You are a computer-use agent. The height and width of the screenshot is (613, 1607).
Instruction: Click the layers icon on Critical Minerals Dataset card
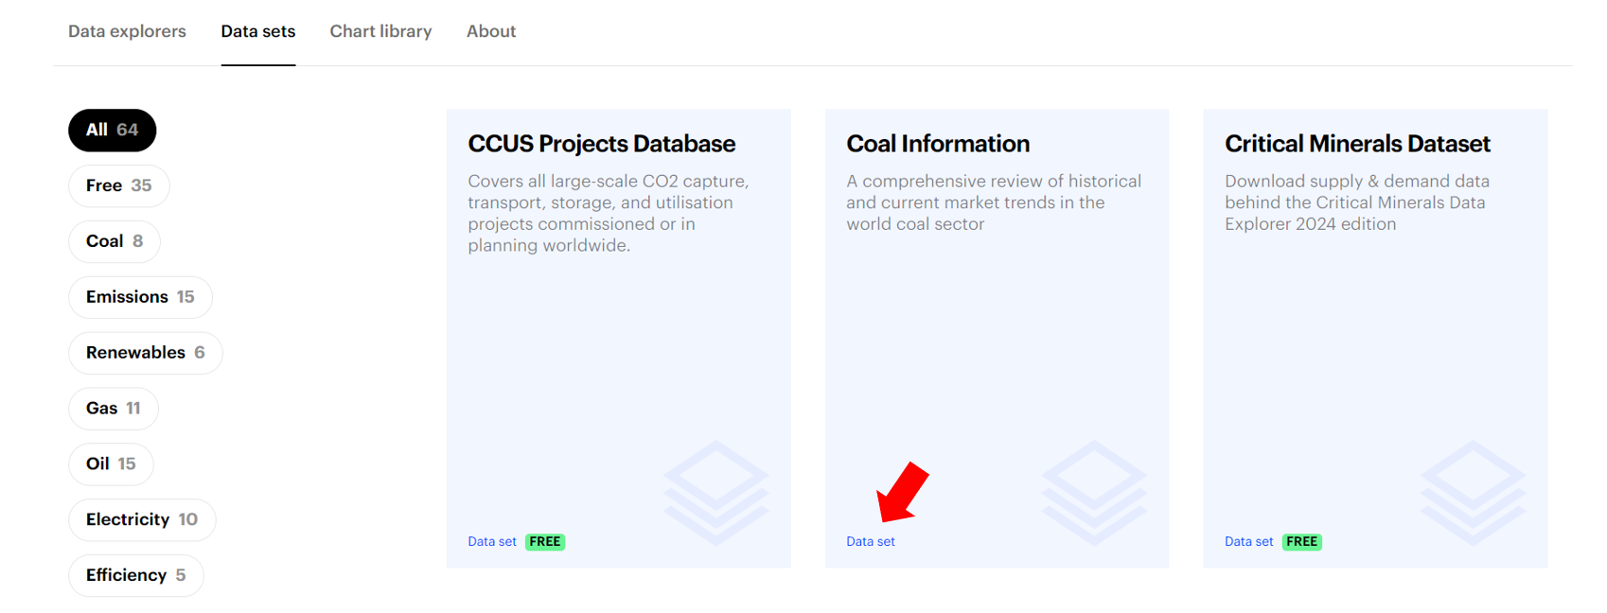click(x=1473, y=492)
